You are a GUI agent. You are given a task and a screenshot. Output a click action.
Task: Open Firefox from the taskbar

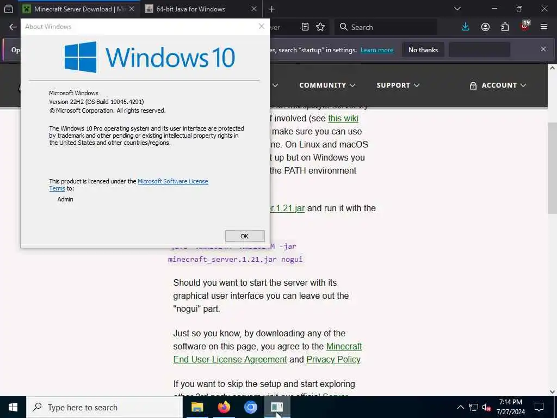(224, 407)
